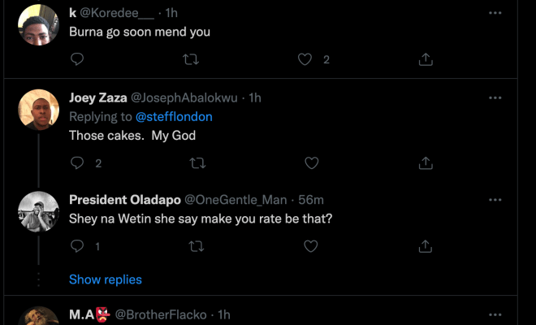The width and height of the screenshot is (536, 325).
Task: Like Joey Zaza's tweet
Action: tap(311, 163)
